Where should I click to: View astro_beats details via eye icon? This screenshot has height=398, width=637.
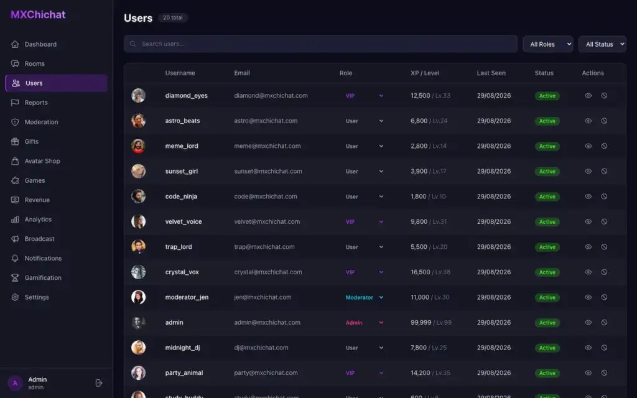coord(588,121)
